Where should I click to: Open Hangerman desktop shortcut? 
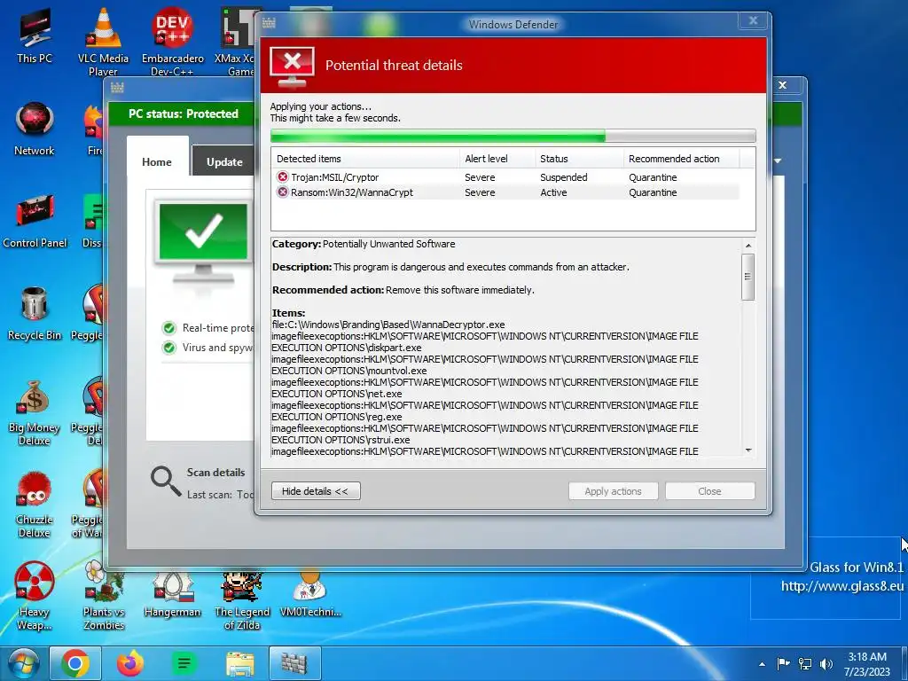tap(172, 591)
